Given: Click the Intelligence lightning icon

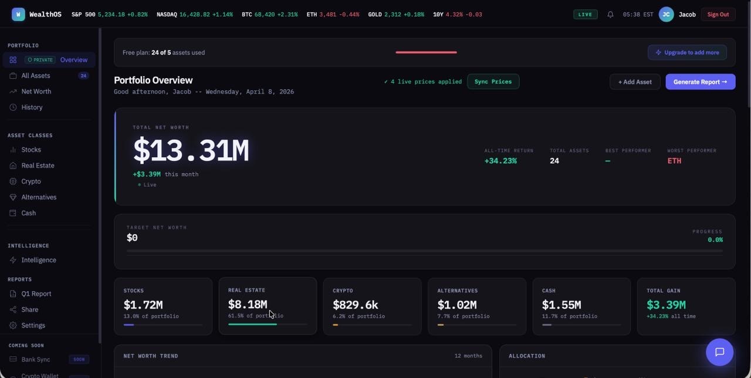Looking at the screenshot, I should click(13, 260).
